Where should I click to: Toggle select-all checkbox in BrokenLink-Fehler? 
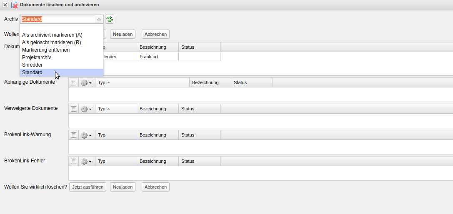tap(74, 161)
